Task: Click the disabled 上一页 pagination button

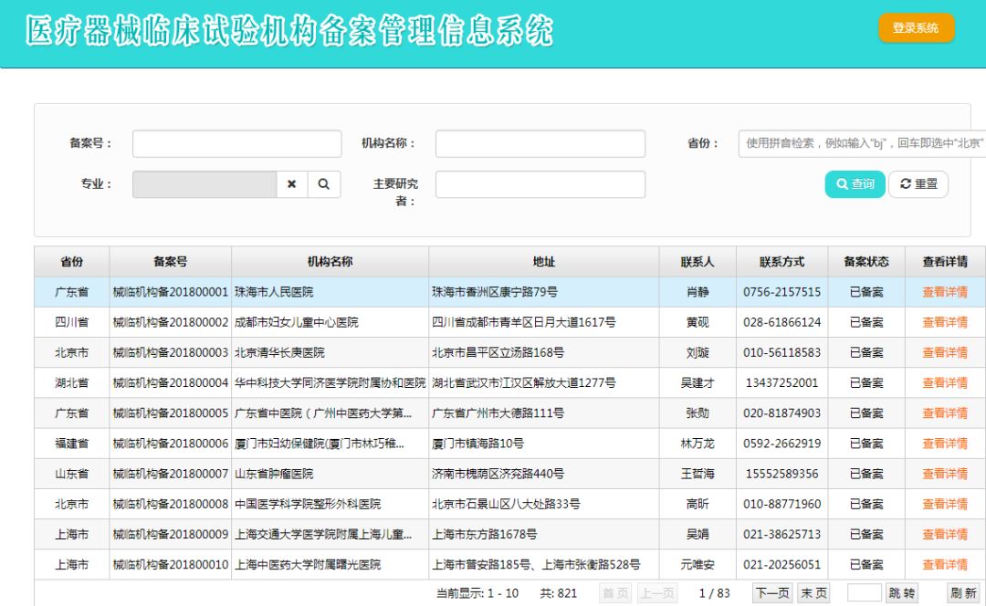Action: click(657, 593)
